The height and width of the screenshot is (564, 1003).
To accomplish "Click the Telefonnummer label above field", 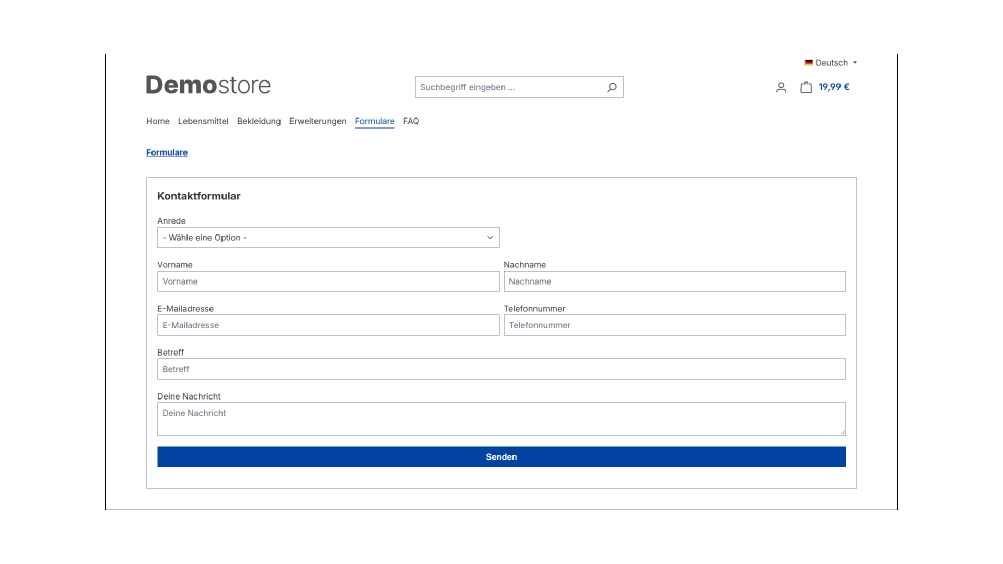I will click(x=534, y=309).
